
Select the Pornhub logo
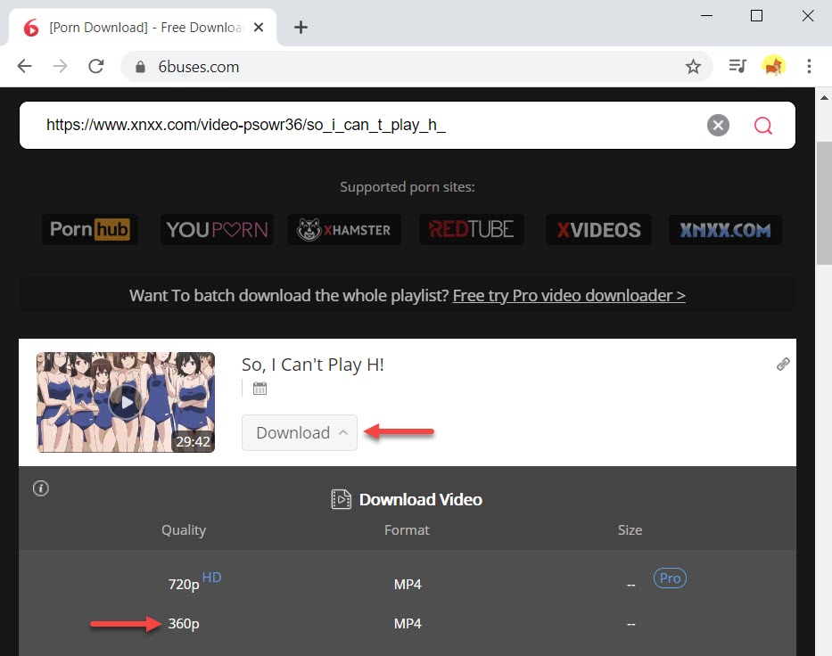click(x=90, y=230)
